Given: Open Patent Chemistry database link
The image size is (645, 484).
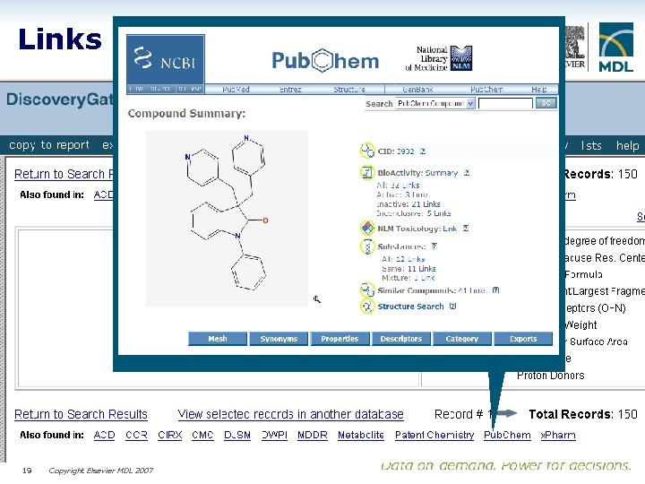Looking at the screenshot, I should coord(434,435).
